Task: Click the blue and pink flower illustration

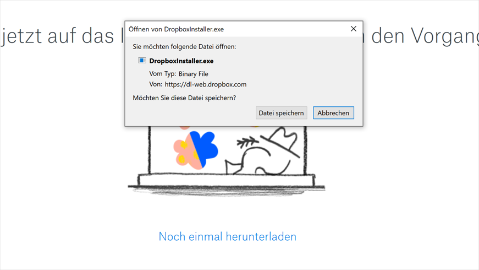Action: (x=196, y=150)
